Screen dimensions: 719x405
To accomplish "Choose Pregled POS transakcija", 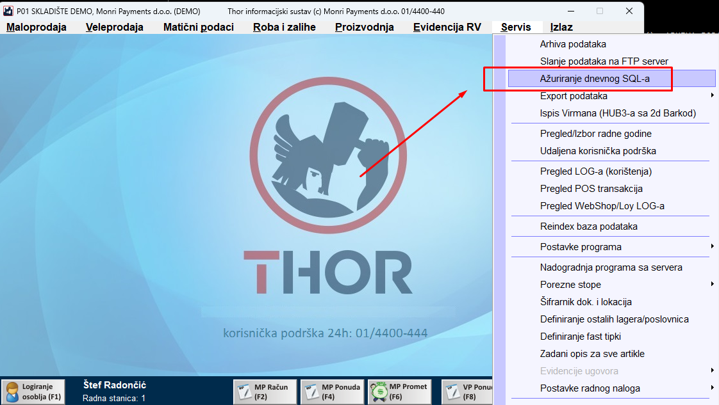I will pos(612,189).
